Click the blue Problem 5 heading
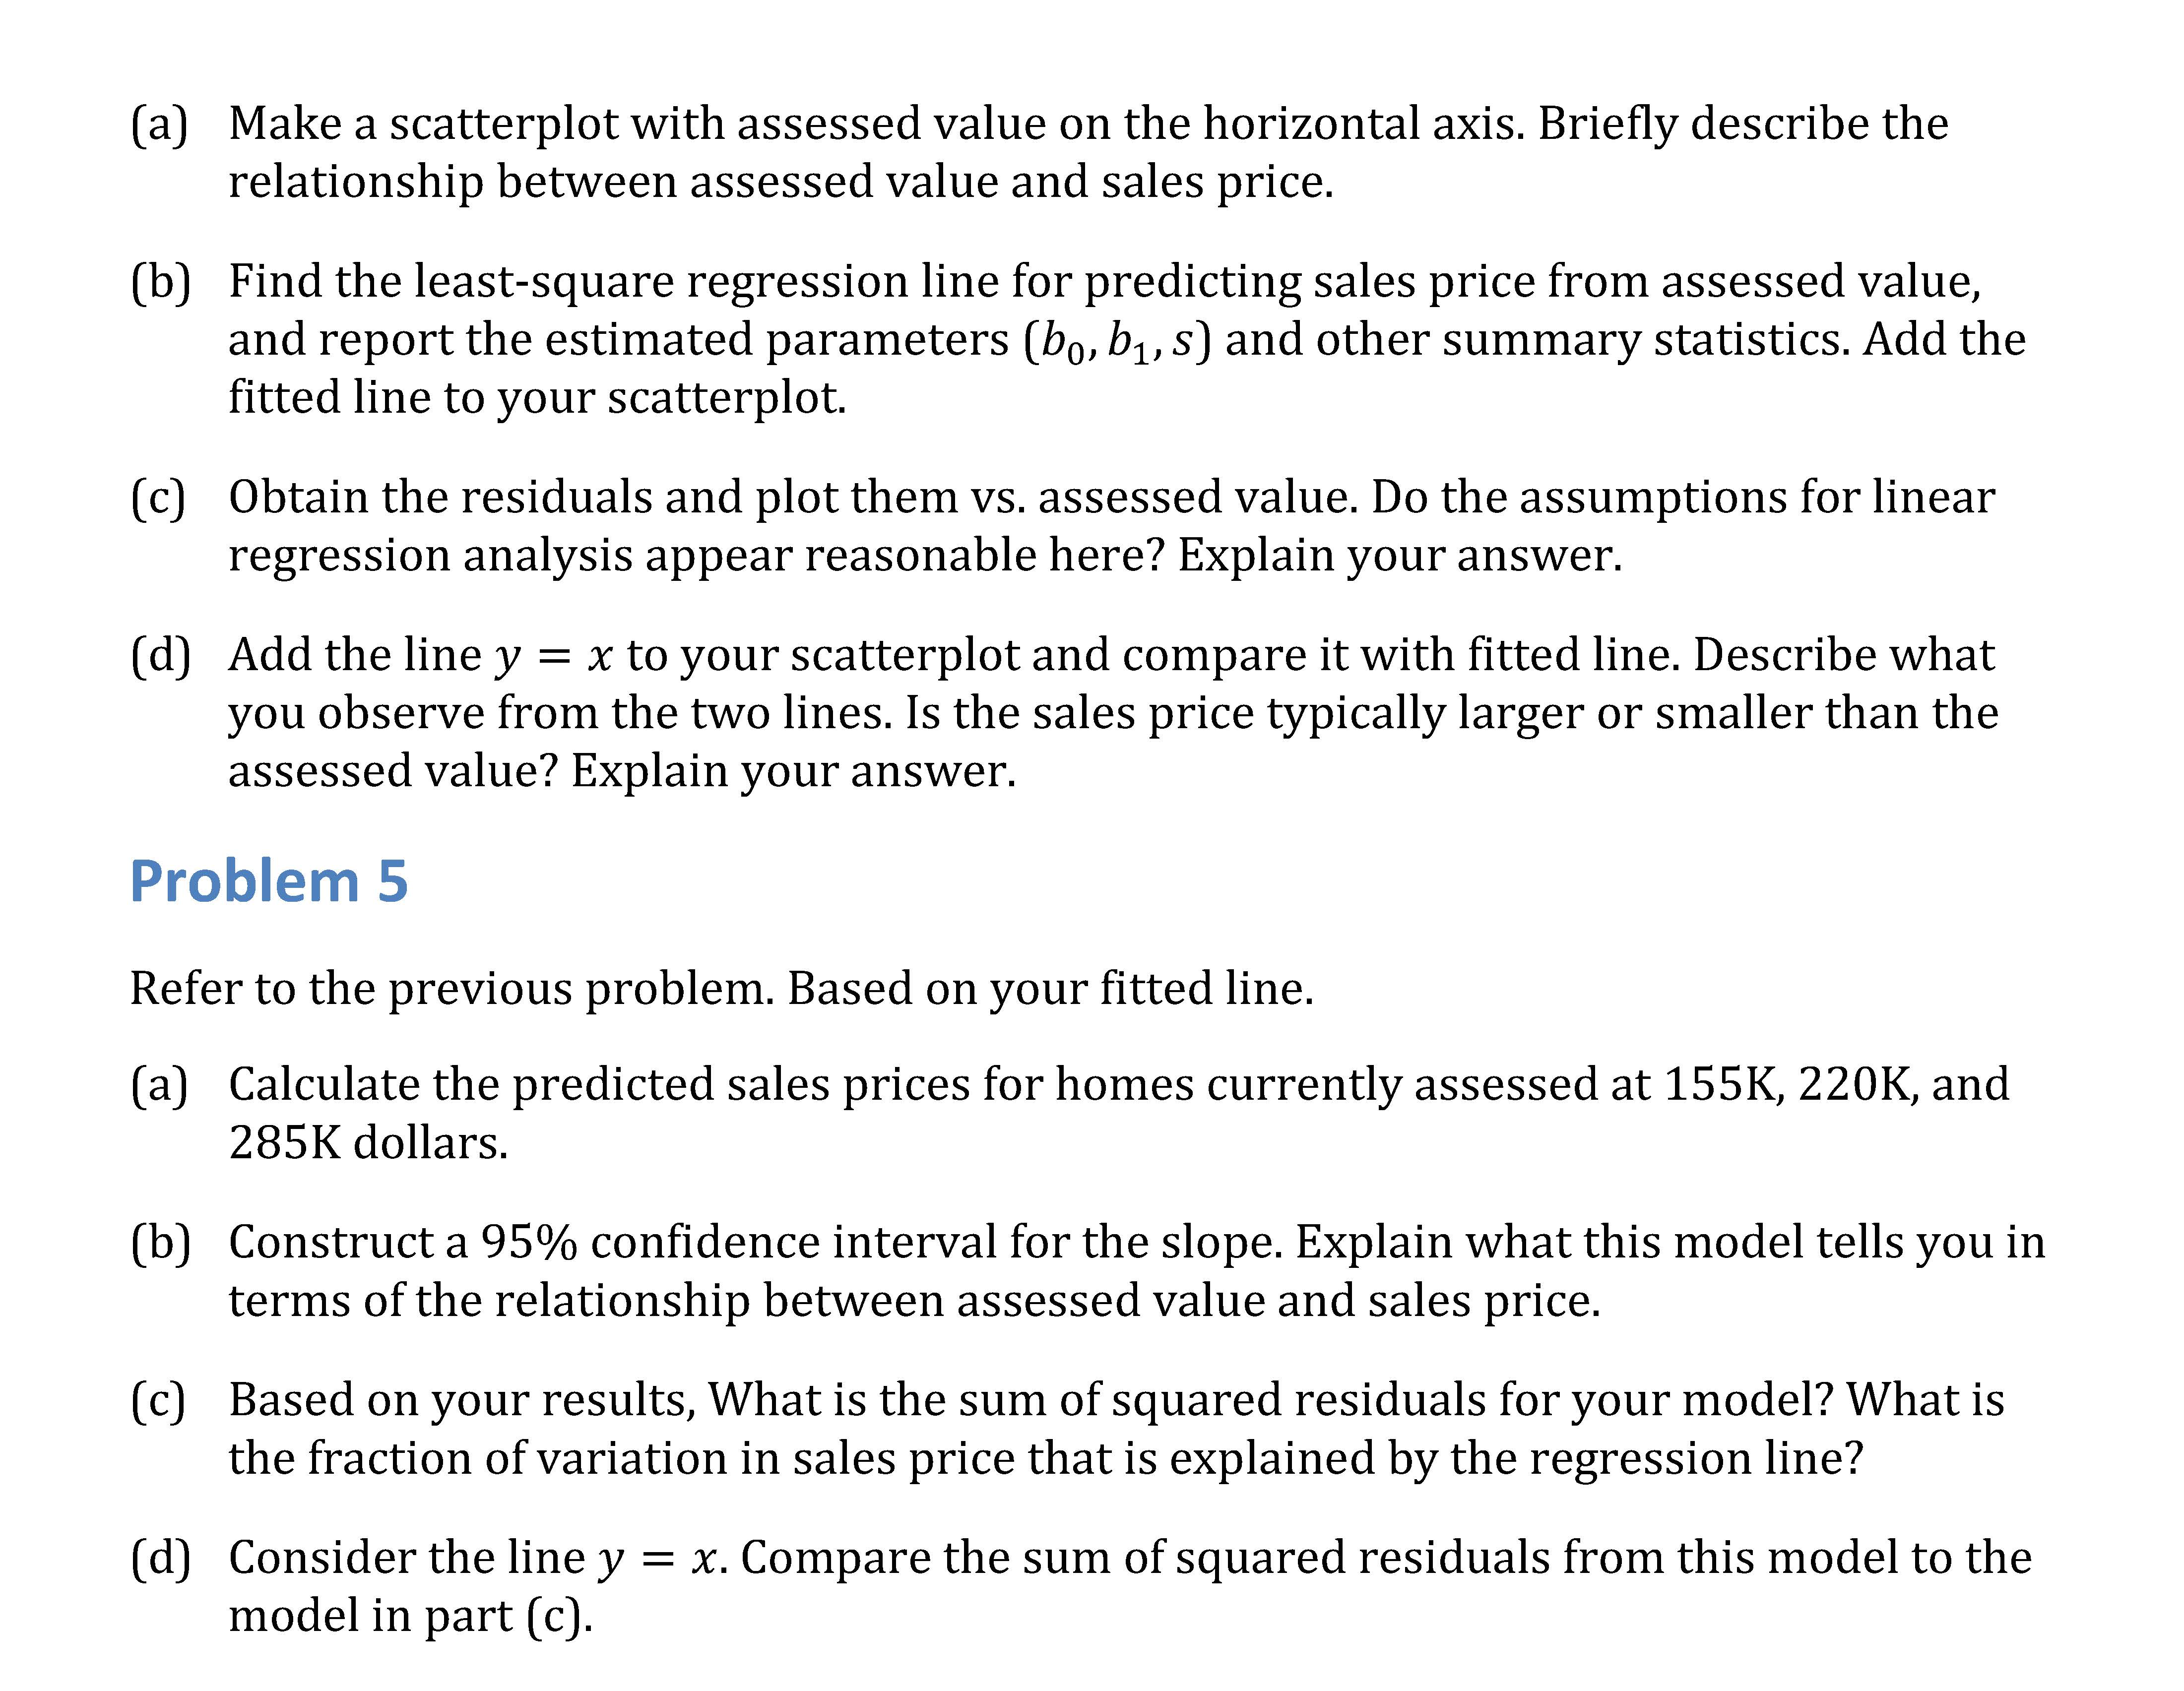2184x1691 pixels. [x=269, y=881]
